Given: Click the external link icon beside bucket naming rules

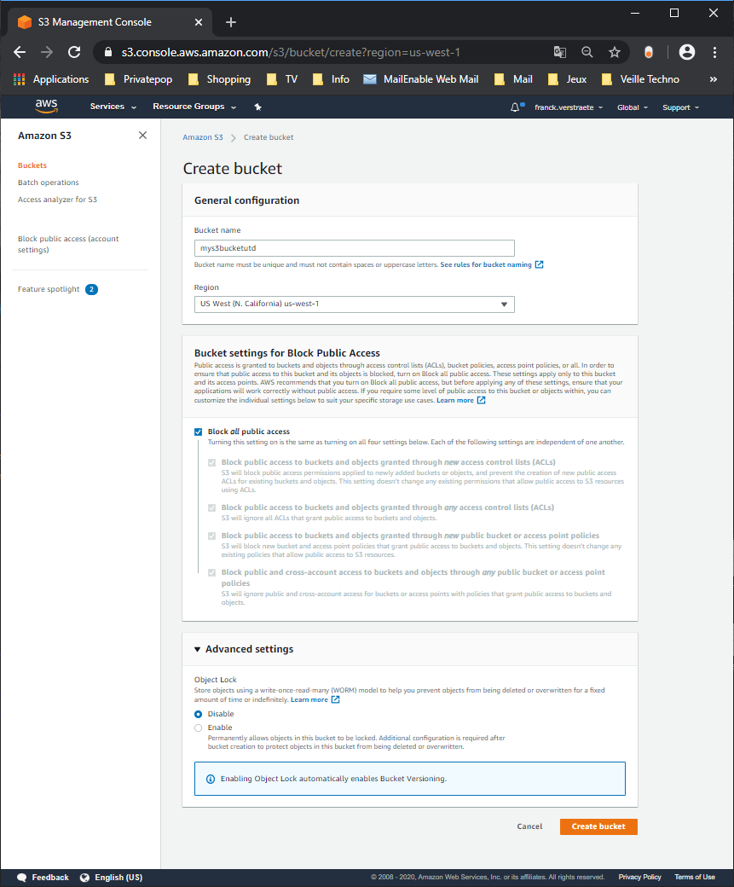Looking at the screenshot, I should (x=540, y=264).
